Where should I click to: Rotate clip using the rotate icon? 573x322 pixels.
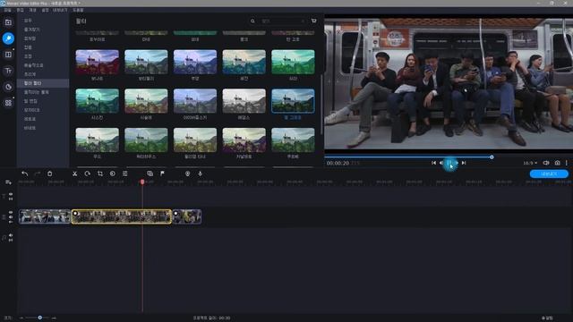click(x=87, y=174)
